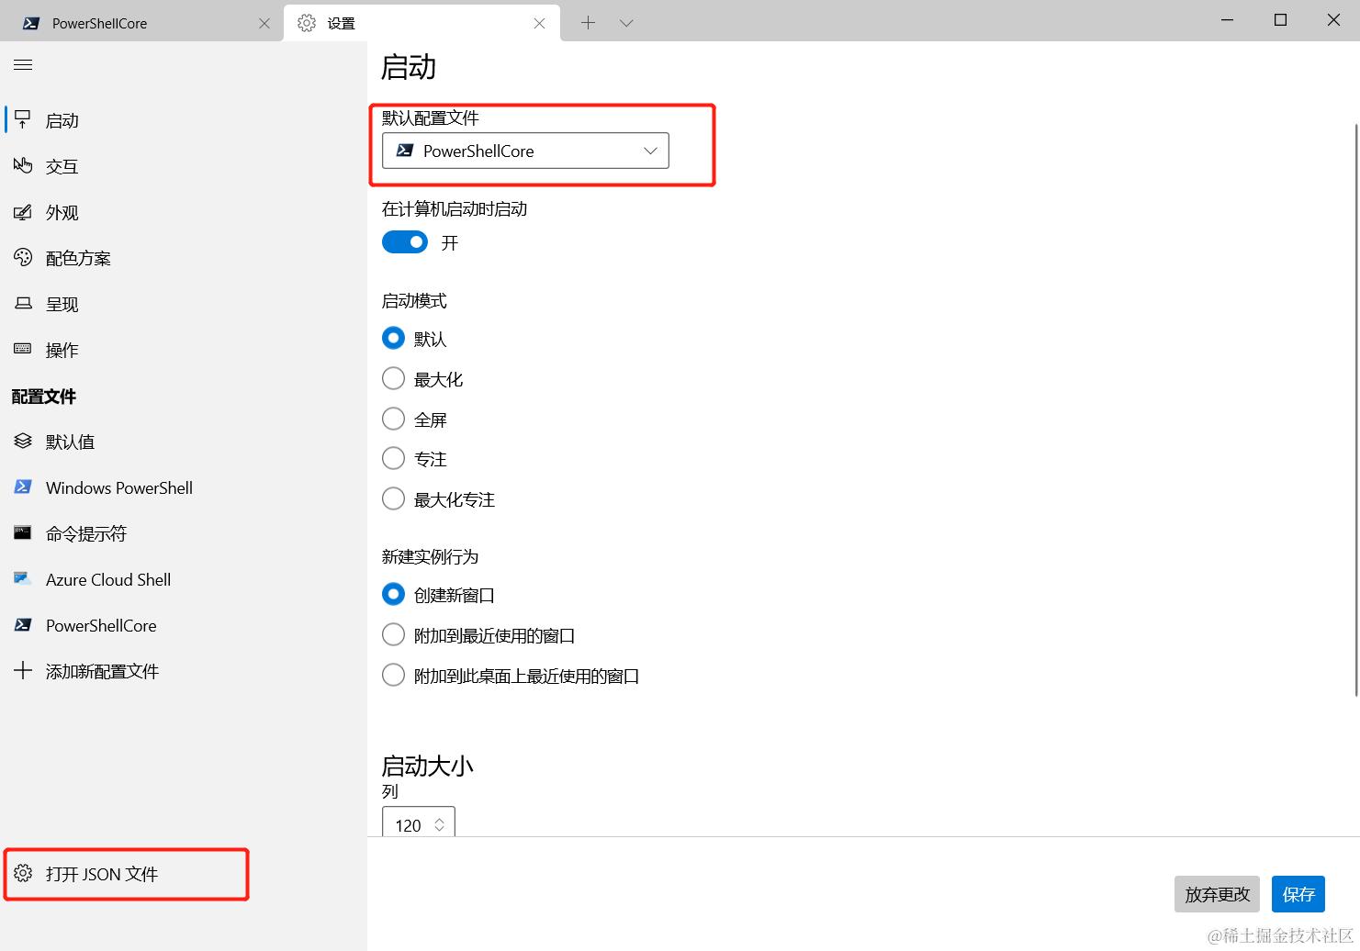
Task: Click the 列 number input field
Action: [418, 822]
